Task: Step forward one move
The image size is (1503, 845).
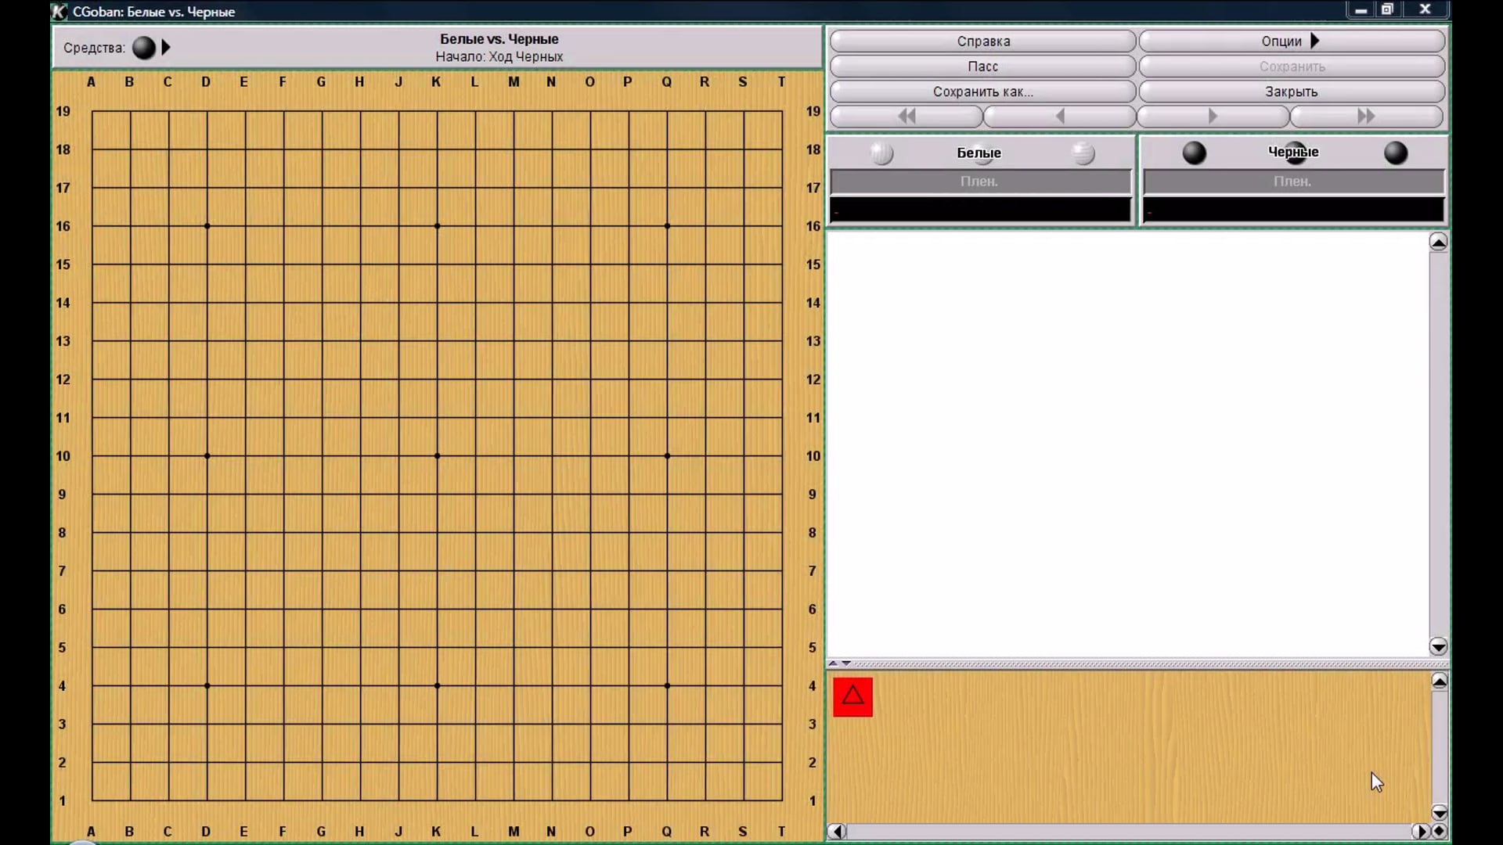Action: 1213,117
